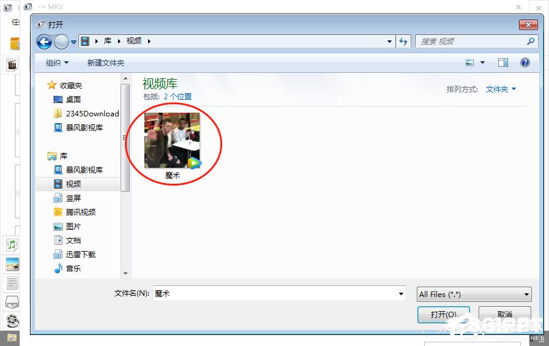Click into the 文件名 input field
Image resolution: width=549 pixels, height=346 pixels.
coord(275,293)
